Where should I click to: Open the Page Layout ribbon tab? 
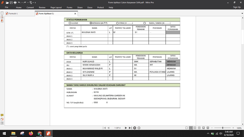pyautogui.click(x=56, y=7)
